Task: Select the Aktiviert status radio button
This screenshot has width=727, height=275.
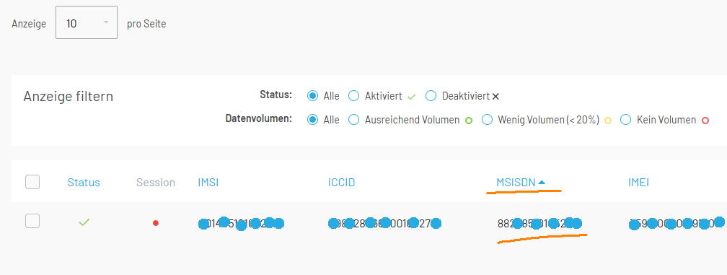Action: point(353,96)
